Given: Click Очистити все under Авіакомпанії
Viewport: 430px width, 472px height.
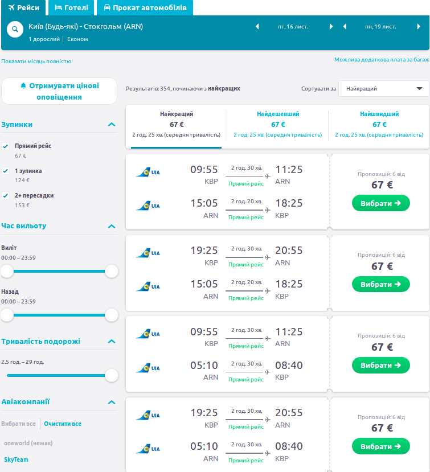Looking at the screenshot, I should tap(63, 424).
